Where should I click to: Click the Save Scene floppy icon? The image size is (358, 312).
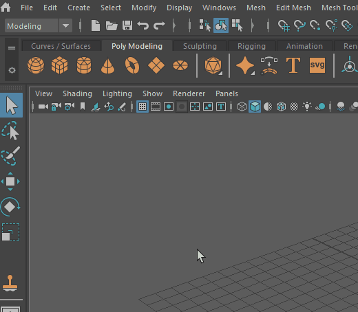pyautogui.click(x=127, y=25)
